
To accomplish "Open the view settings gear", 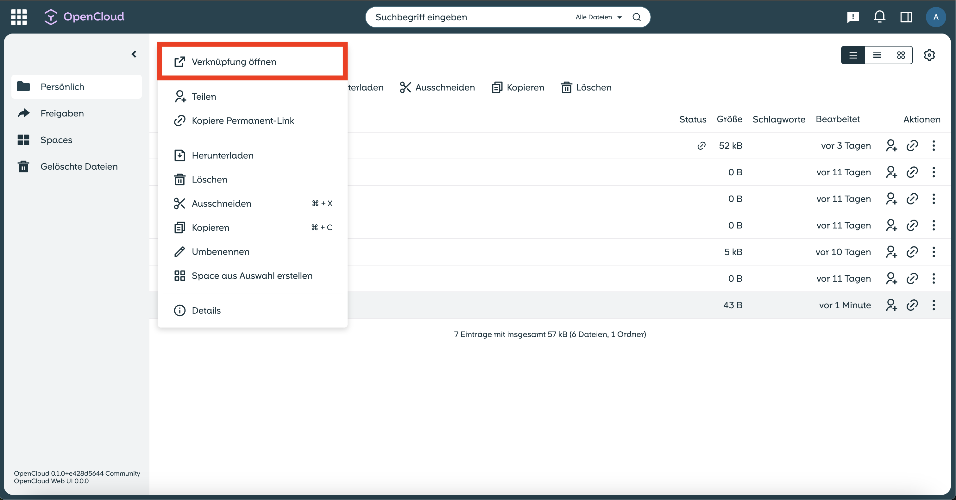I will coord(929,55).
